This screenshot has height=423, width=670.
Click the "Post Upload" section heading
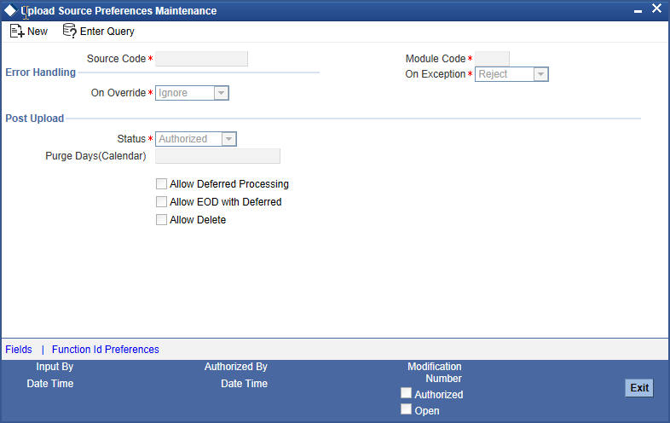(35, 119)
